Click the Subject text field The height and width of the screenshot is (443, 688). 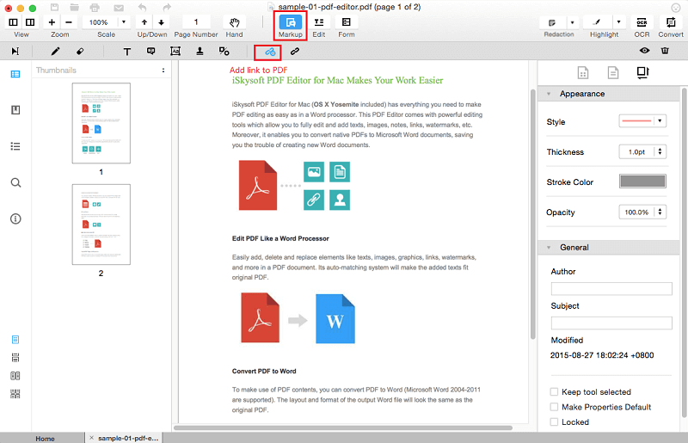click(x=611, y=323)
